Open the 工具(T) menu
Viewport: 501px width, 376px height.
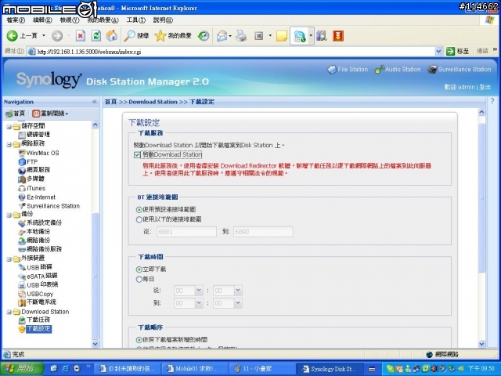136,20
